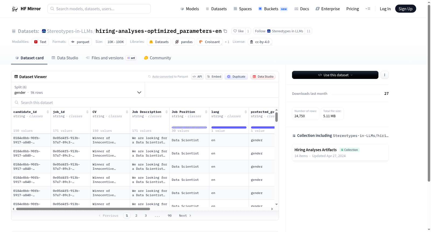Open Enterprise in the navigation
The image size is (431, 232).
[328, 9]
